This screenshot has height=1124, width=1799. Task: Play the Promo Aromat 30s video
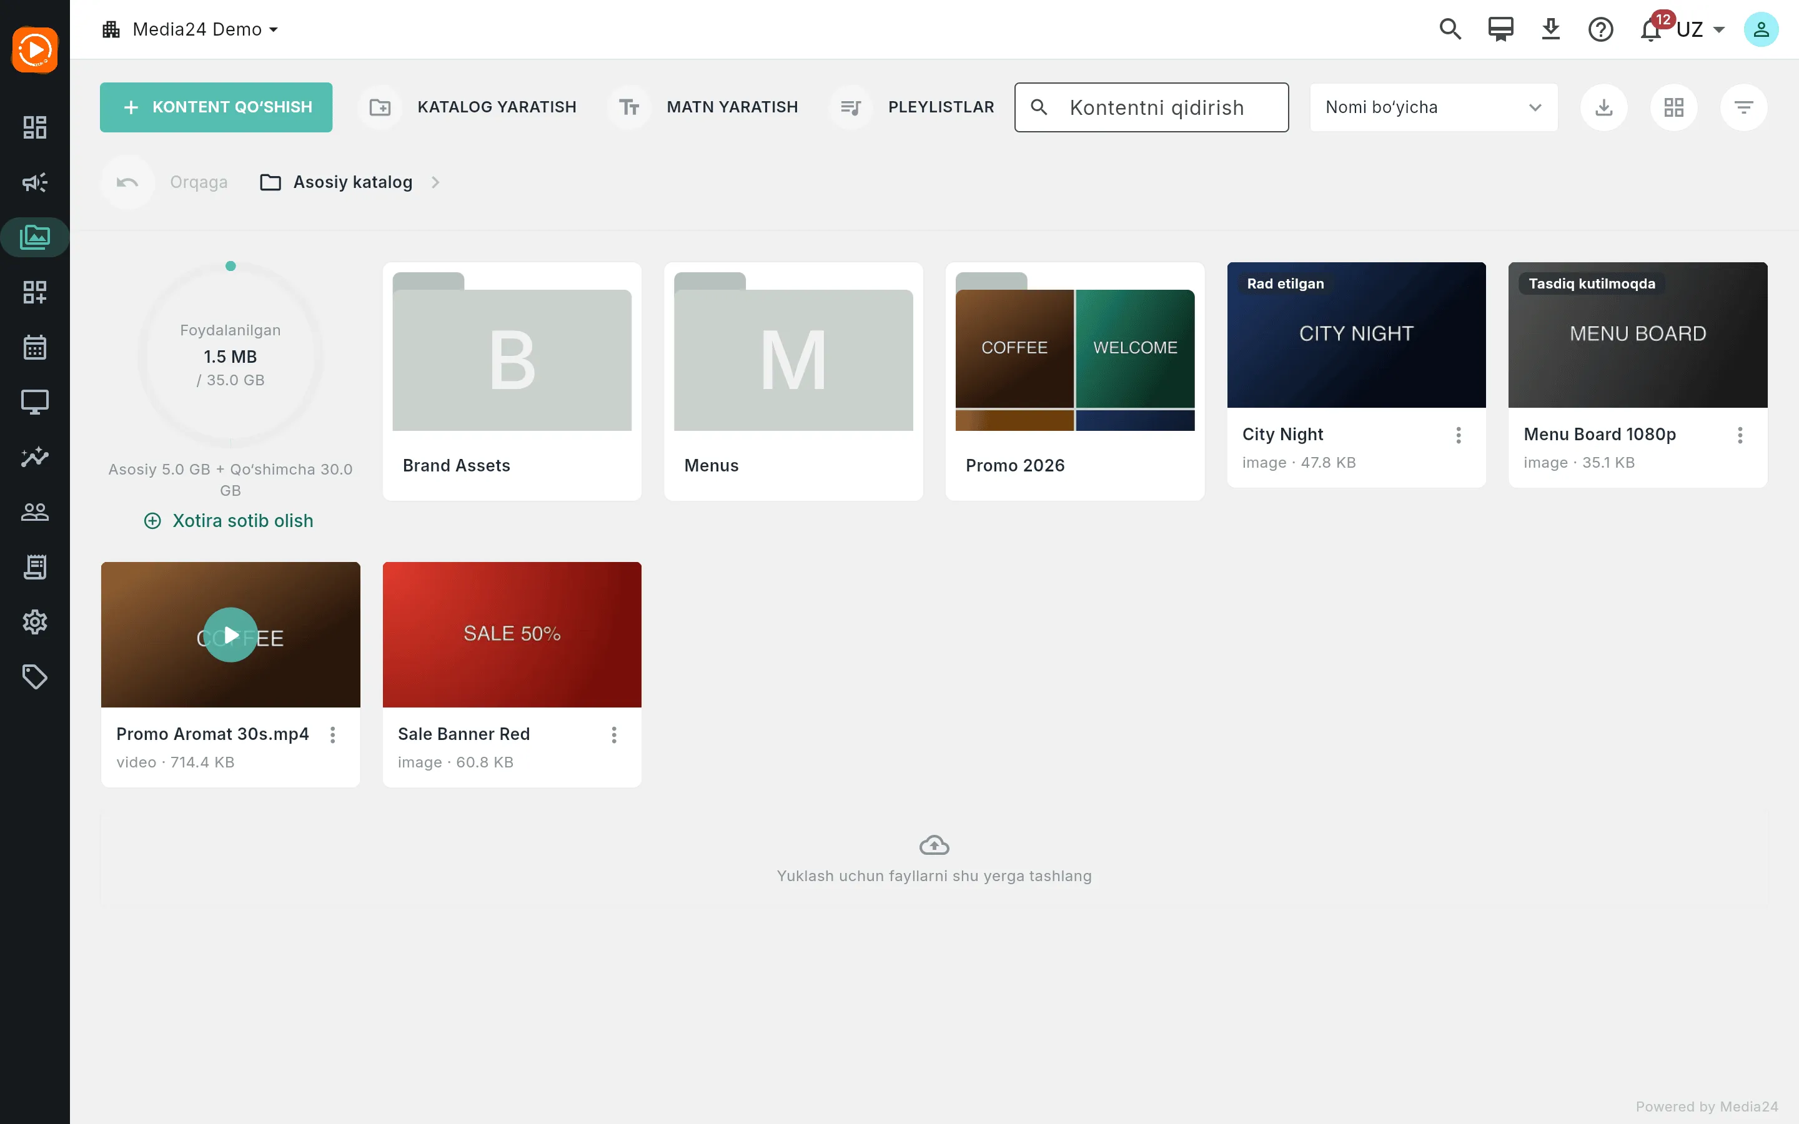(x=230, y=635)
